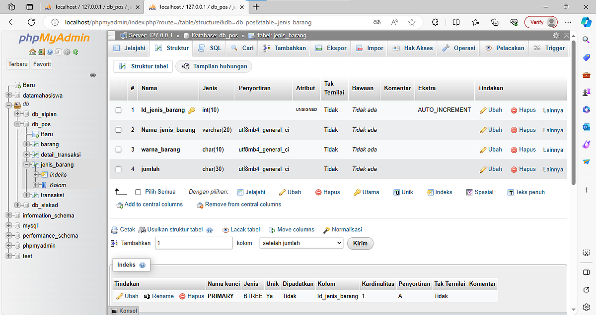Image resolution: width=596 pixels, height=315 pixels.
Task: Click the help icon beside Usulkan struktur tabel
Action: 210,230
